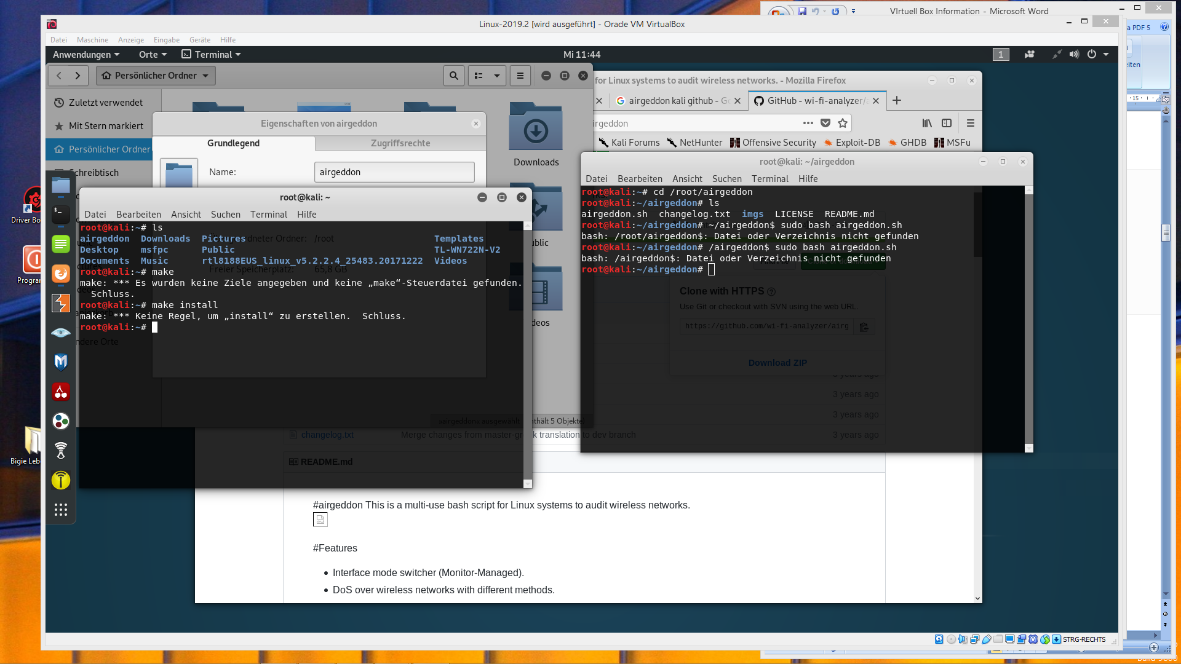Image resolution: width=1181 pixels, height=664 pixels.
Task: Show all applications grid icon in dock
Action: pyautogui.click(x=60, y=510)
